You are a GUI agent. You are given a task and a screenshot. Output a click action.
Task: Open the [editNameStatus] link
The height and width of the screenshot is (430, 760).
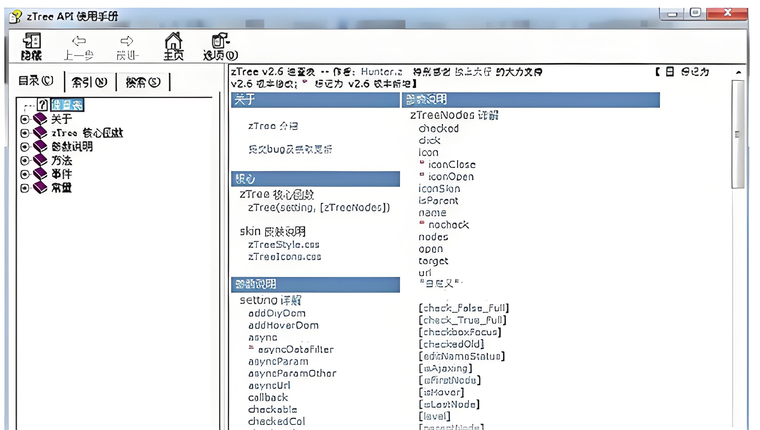coord(462,356)
